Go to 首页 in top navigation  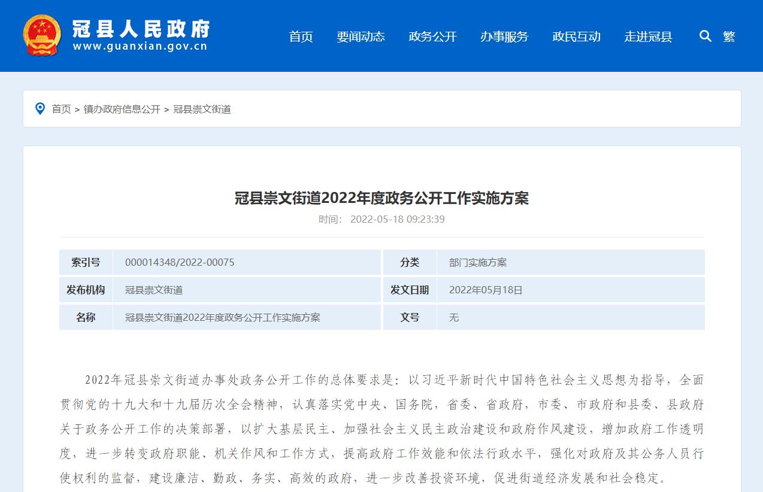point(301,37)
